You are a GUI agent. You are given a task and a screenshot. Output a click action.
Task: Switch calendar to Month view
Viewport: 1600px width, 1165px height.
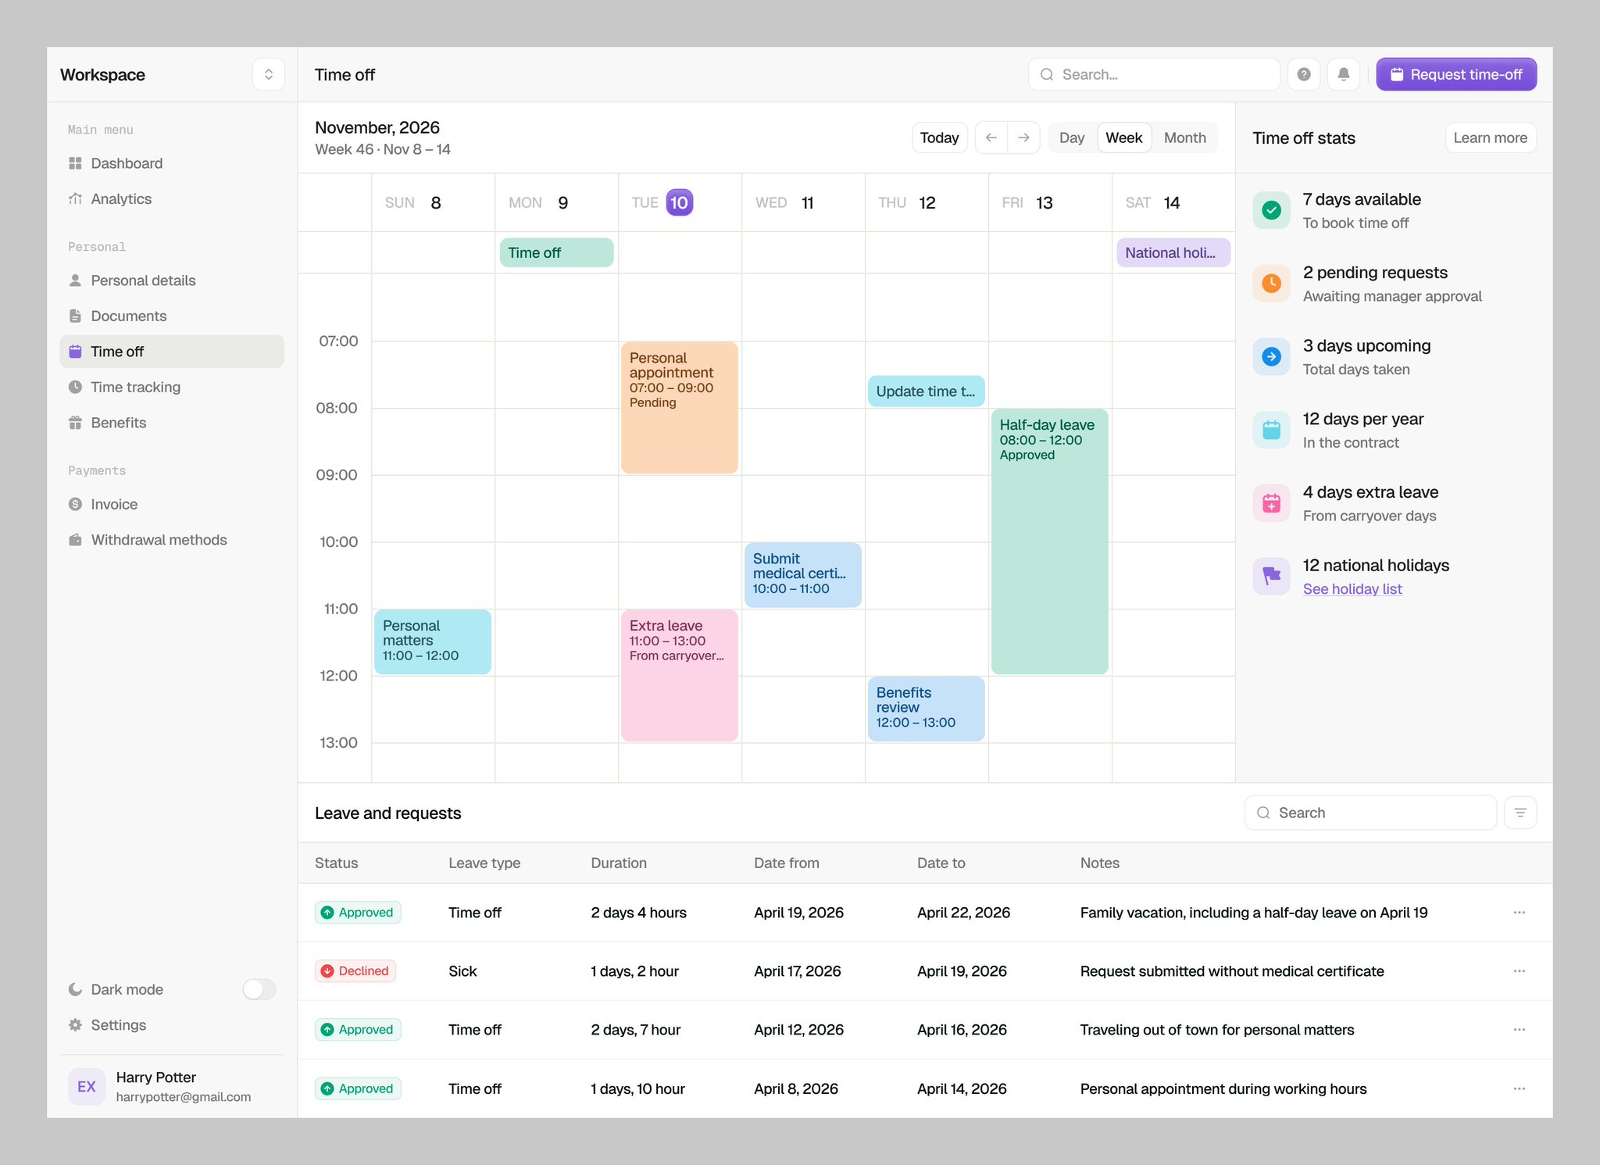[x=1185, y=138]
